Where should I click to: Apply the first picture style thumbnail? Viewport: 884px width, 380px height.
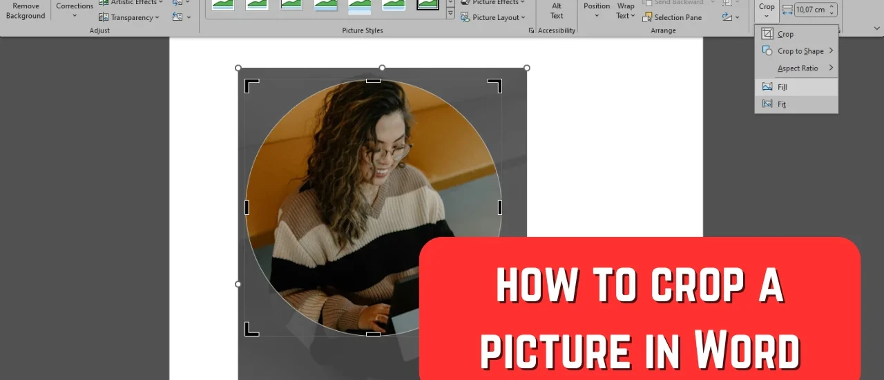click(x=222, y=4)
